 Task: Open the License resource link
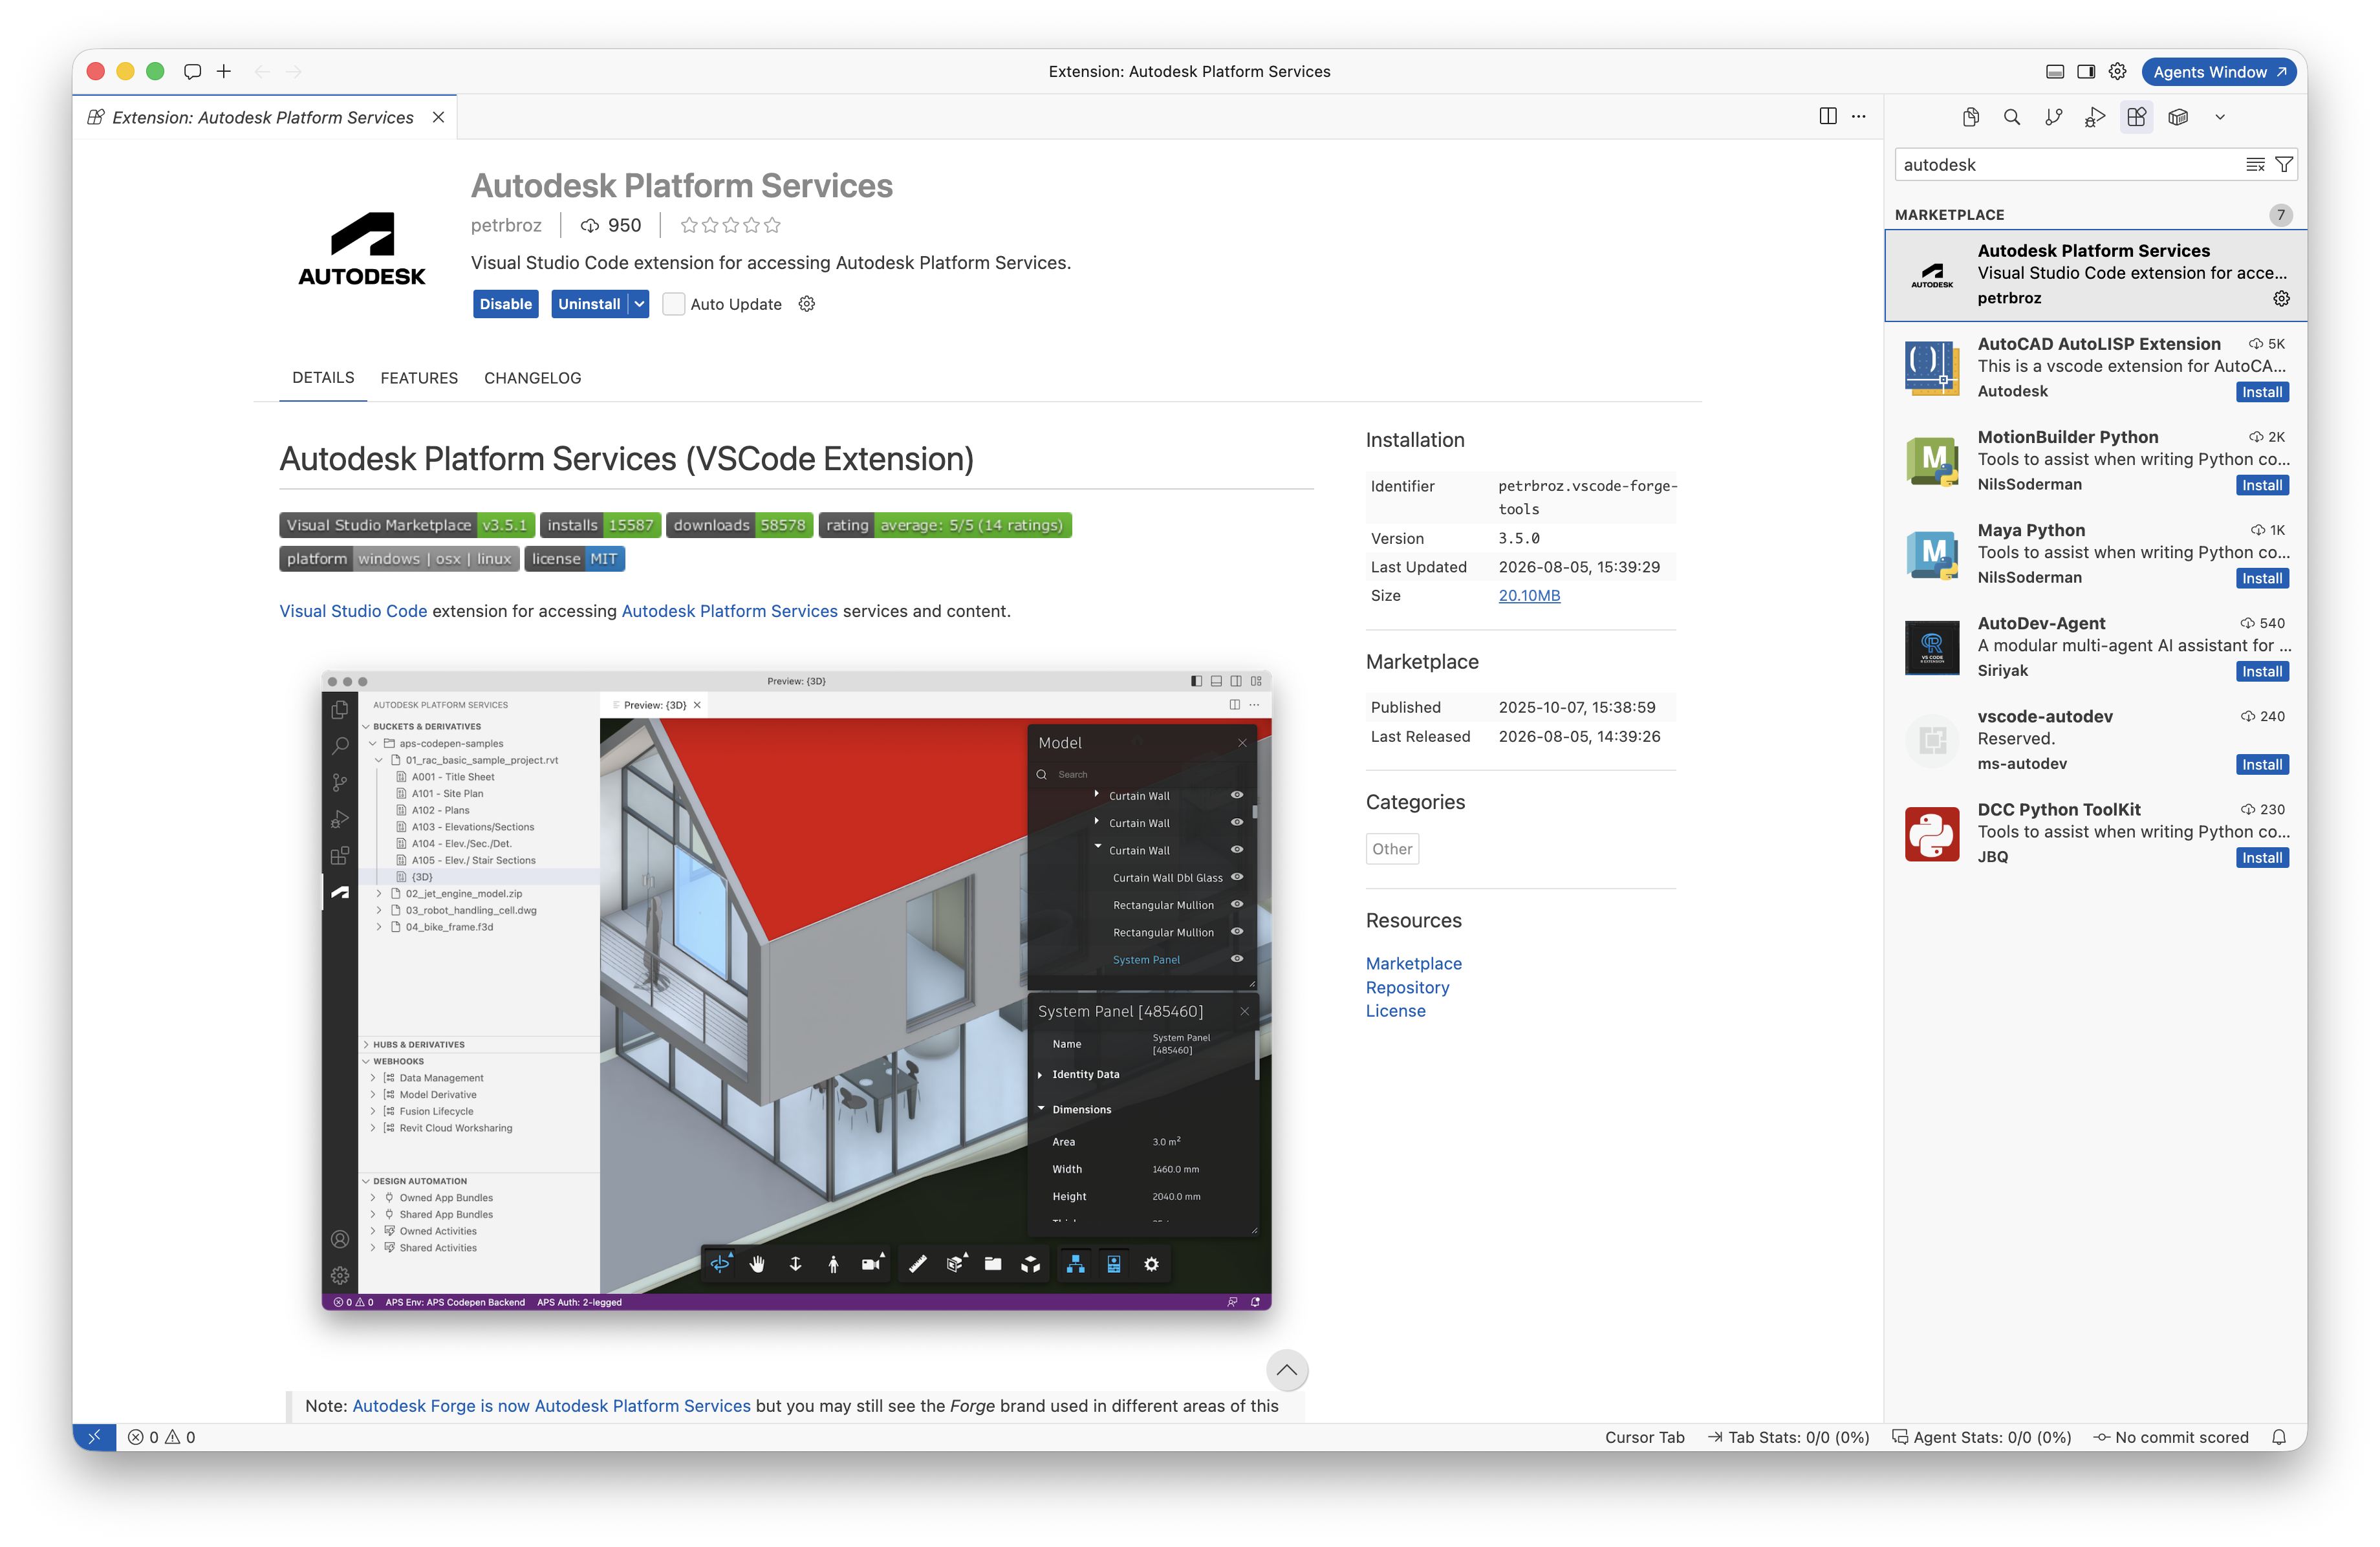tap(1395, 1011)
